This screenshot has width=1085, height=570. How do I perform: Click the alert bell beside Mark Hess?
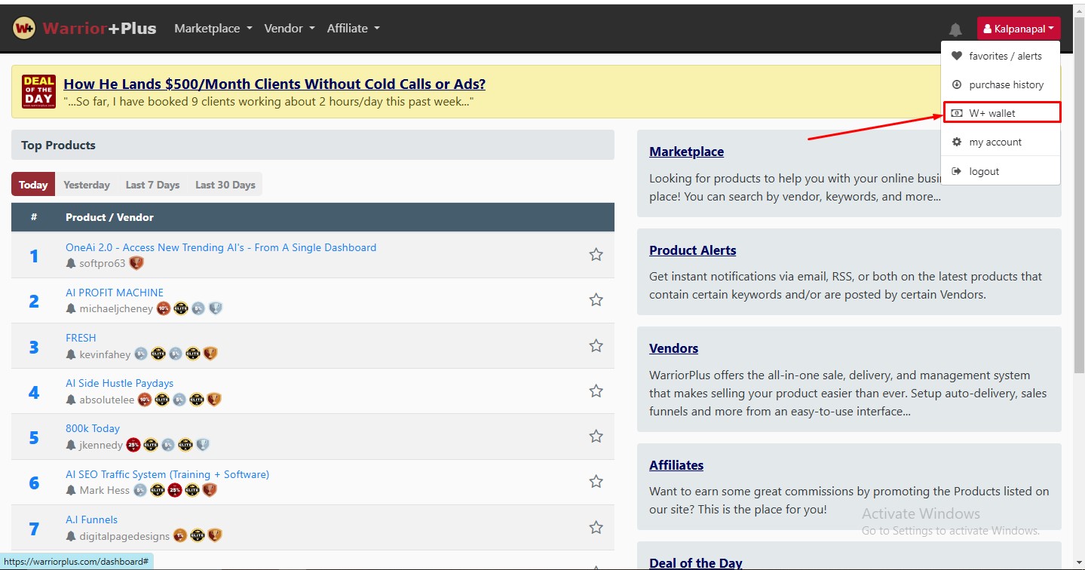[x=71, y=490]
